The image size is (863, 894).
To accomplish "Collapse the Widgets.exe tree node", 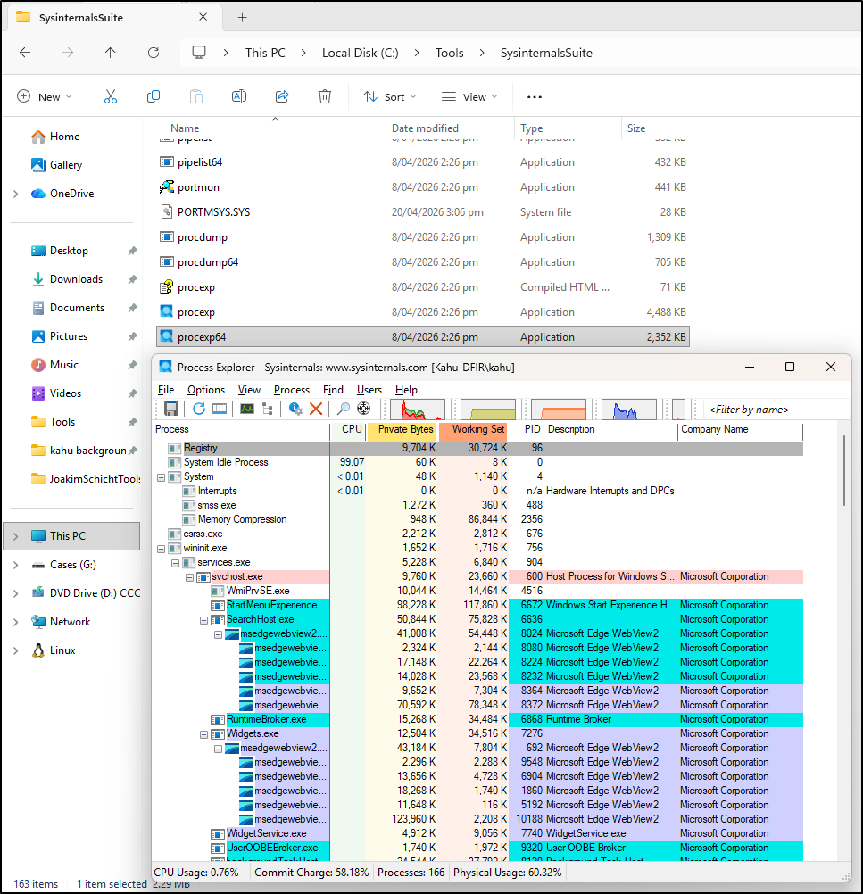I will coord(203,734).
